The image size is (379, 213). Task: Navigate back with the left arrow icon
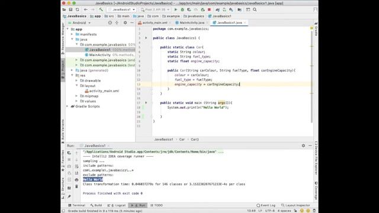[86, 9]
